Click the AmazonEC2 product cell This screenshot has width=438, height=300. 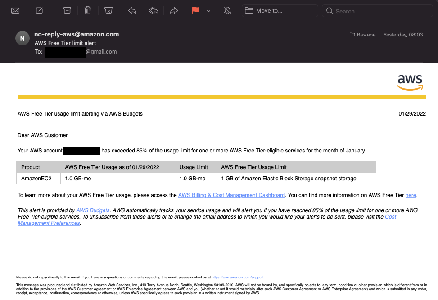tap(39, 179)
